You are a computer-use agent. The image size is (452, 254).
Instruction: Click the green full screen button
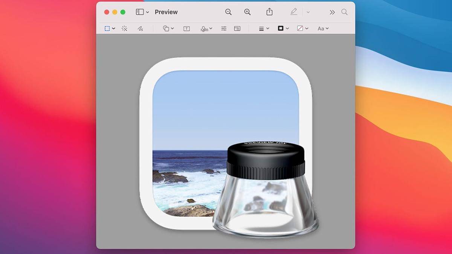[123, 12]
